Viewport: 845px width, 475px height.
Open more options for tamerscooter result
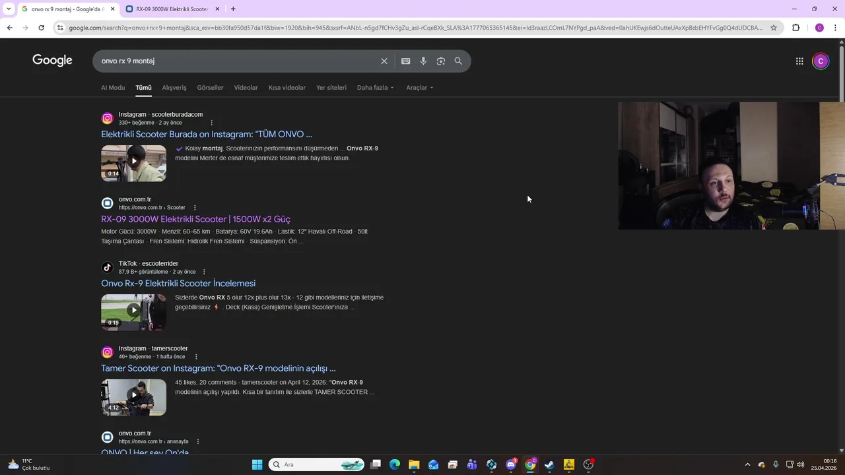point(196,357)
